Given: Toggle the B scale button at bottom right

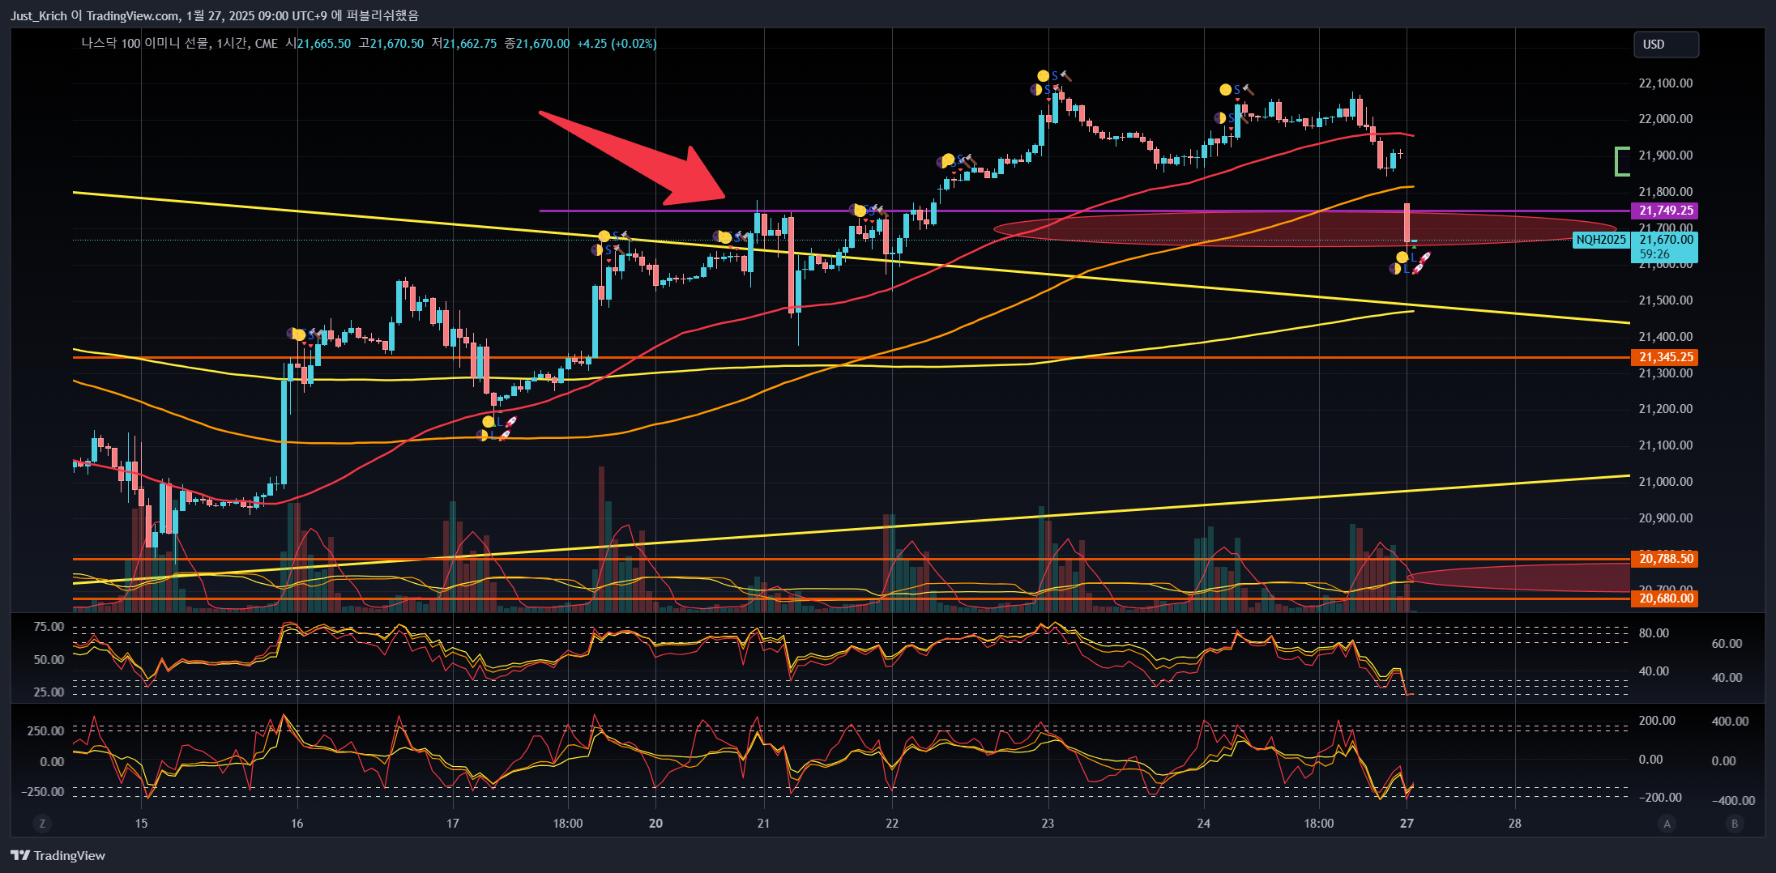Looking at the screenshot, I should [x=1735, y=824].
